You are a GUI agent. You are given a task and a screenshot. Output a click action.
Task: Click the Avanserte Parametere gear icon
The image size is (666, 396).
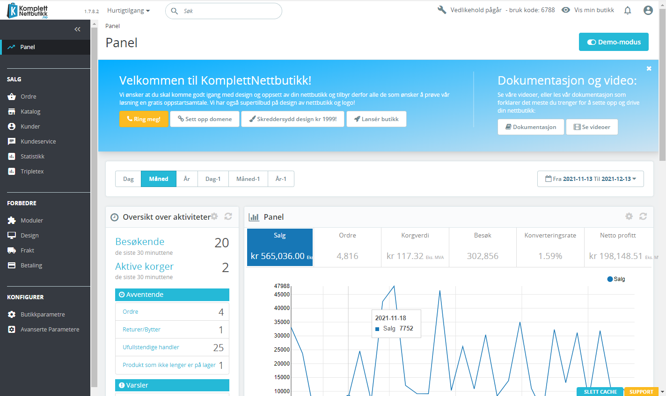coord(12,330)
